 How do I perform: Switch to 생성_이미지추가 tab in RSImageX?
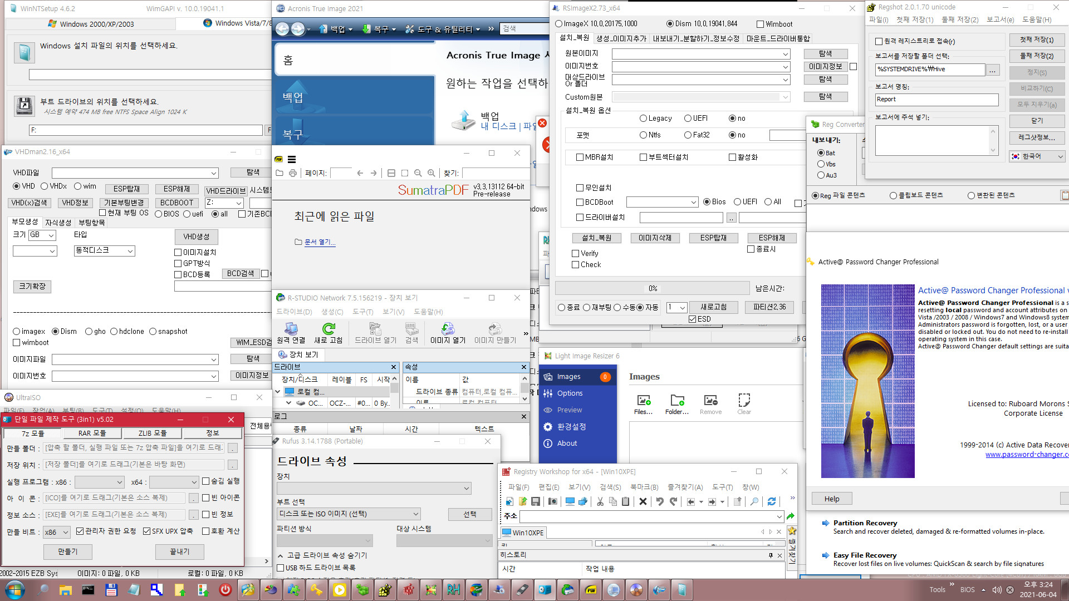[x=621, y=38]
